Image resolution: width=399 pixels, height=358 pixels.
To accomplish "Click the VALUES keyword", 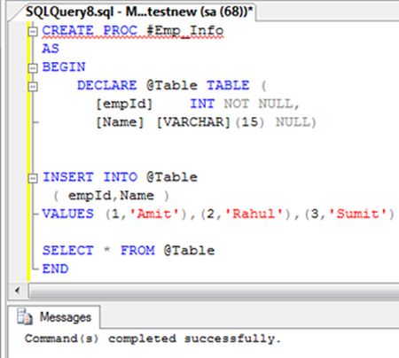I will tap(68, 214).
